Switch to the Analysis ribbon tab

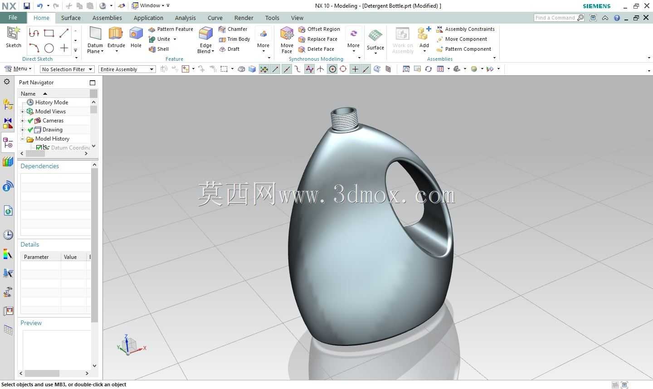pyautogui.click(x=185, y=18)
